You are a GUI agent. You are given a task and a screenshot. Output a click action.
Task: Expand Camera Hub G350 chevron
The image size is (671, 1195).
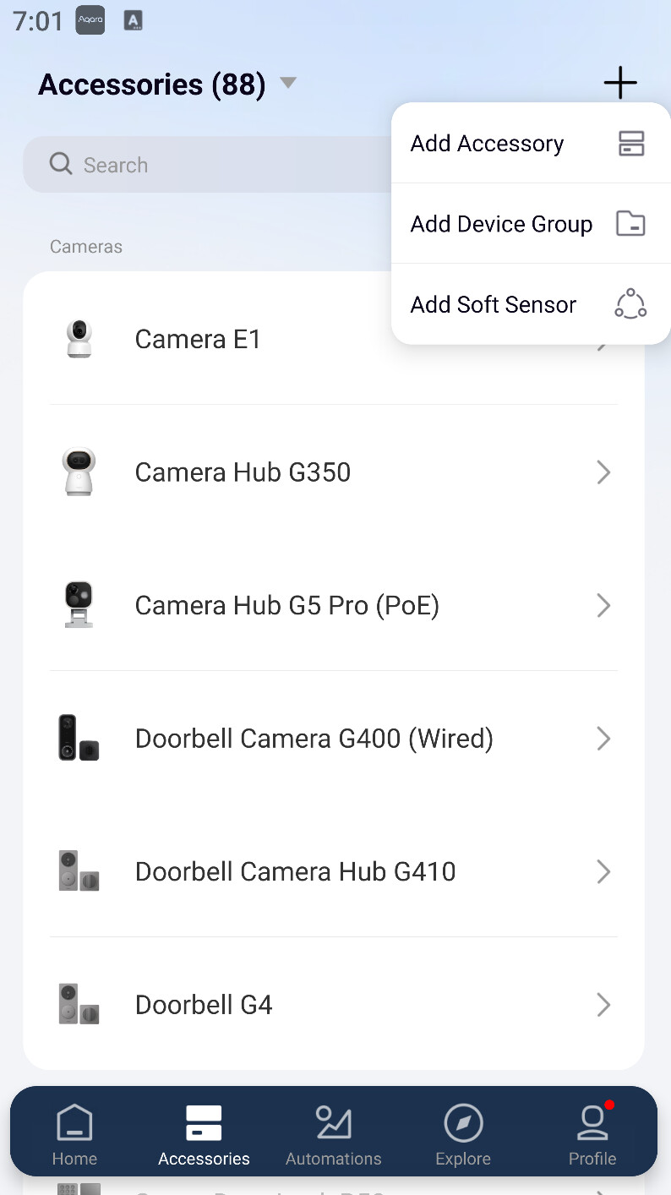click(603, 472)
